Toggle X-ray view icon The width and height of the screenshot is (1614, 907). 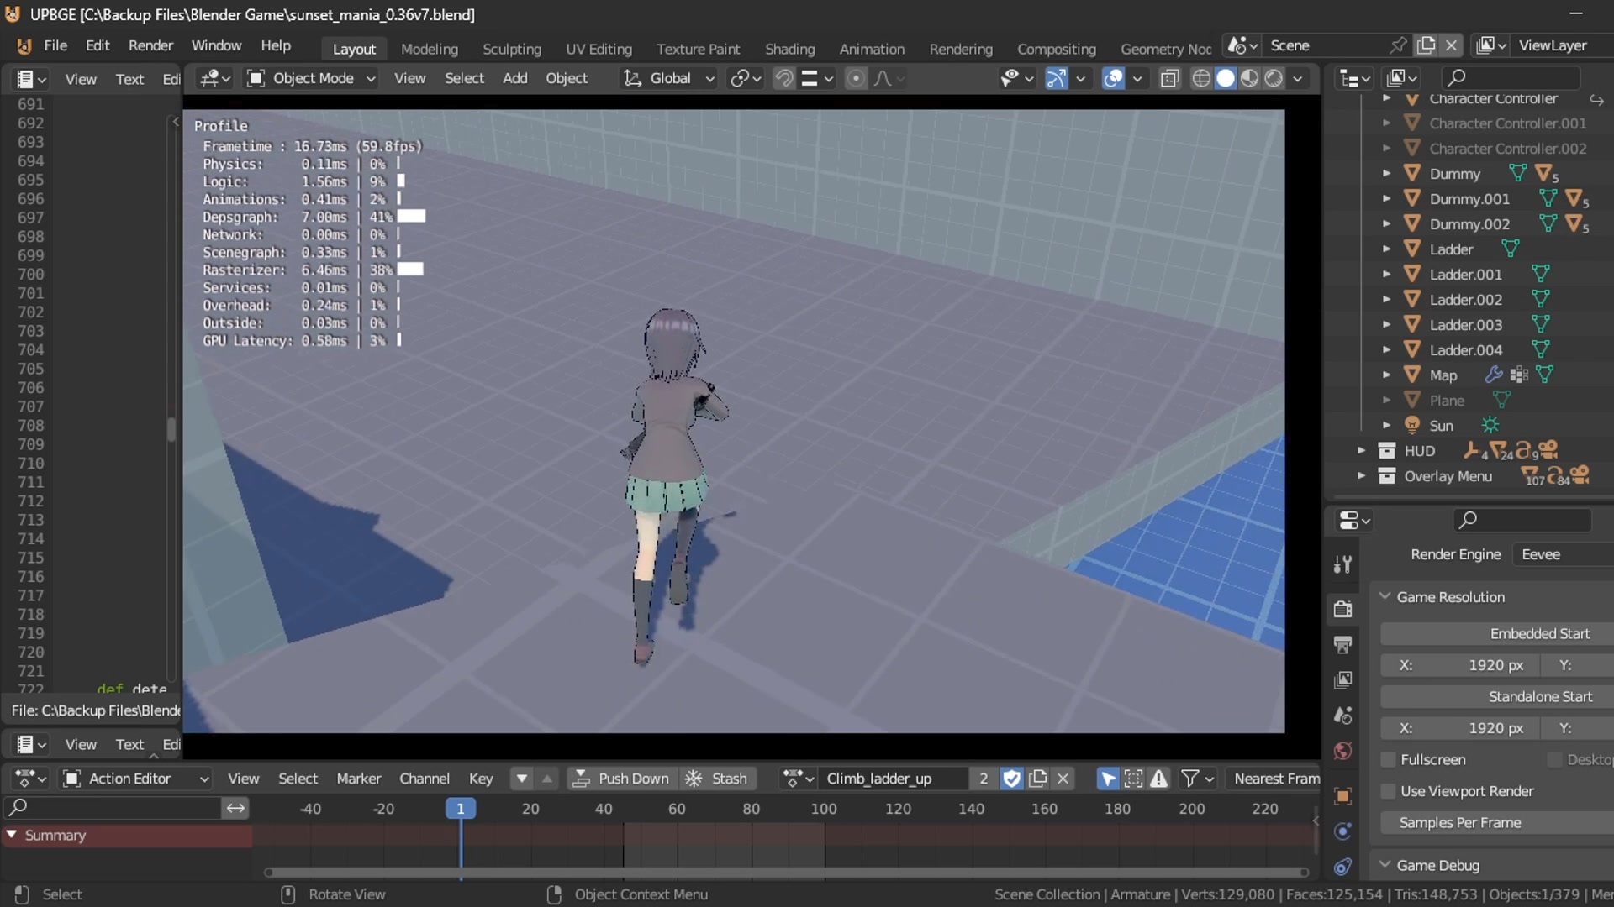point(1169,78)
